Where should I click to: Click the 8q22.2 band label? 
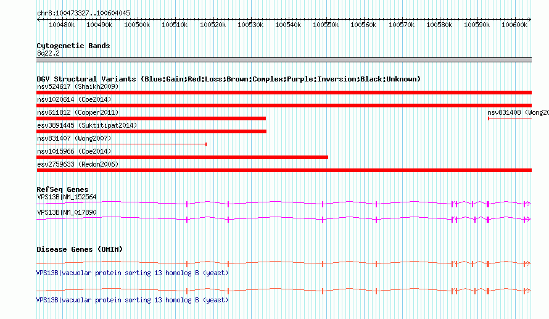(48, 53)
